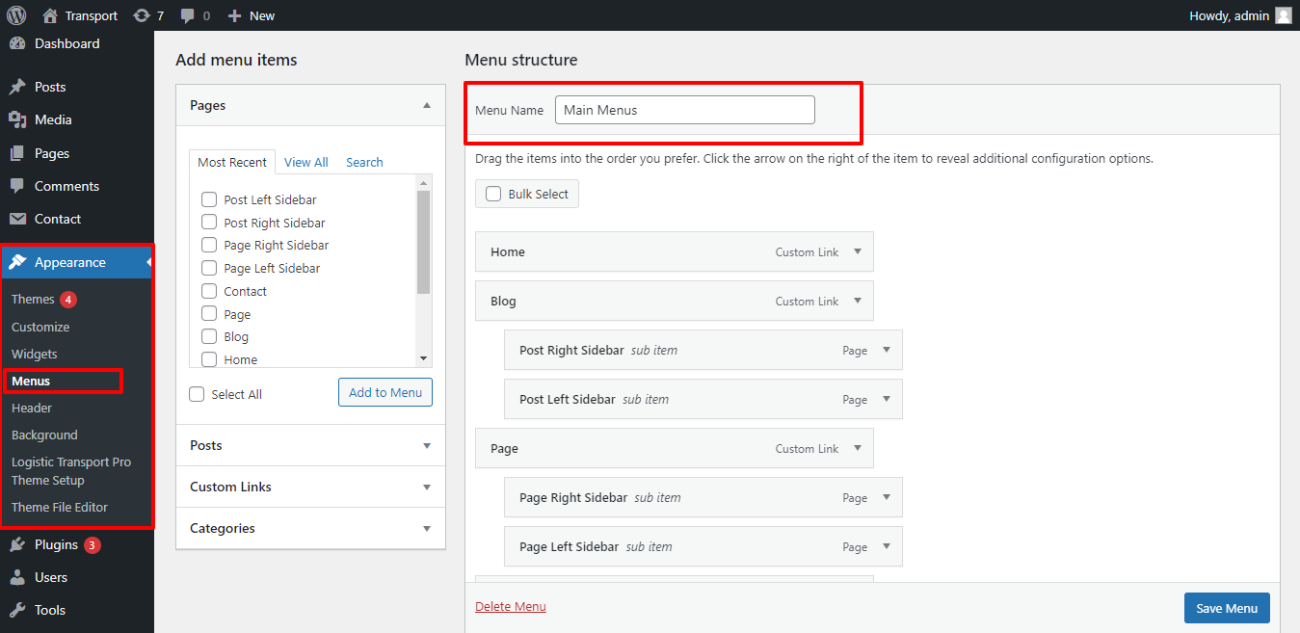Click the WordPress logo icon
Image resolution: width=1300 pixels, height=633 pixels.
pos(16,15)
